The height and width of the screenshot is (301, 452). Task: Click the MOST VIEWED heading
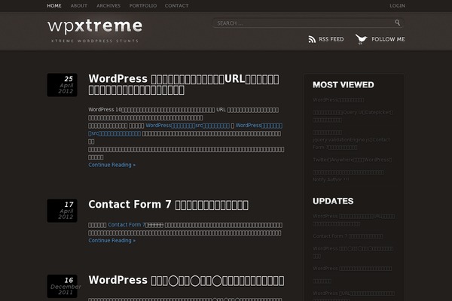tap(344, 85)
